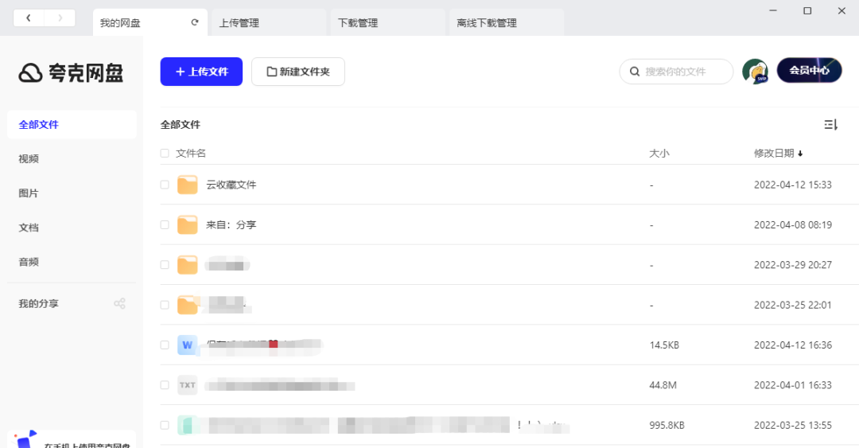This screenshot has height=448, width=859.
Task: Click the date 2022-04-12 15:33
Action: [x=793, y=185]
